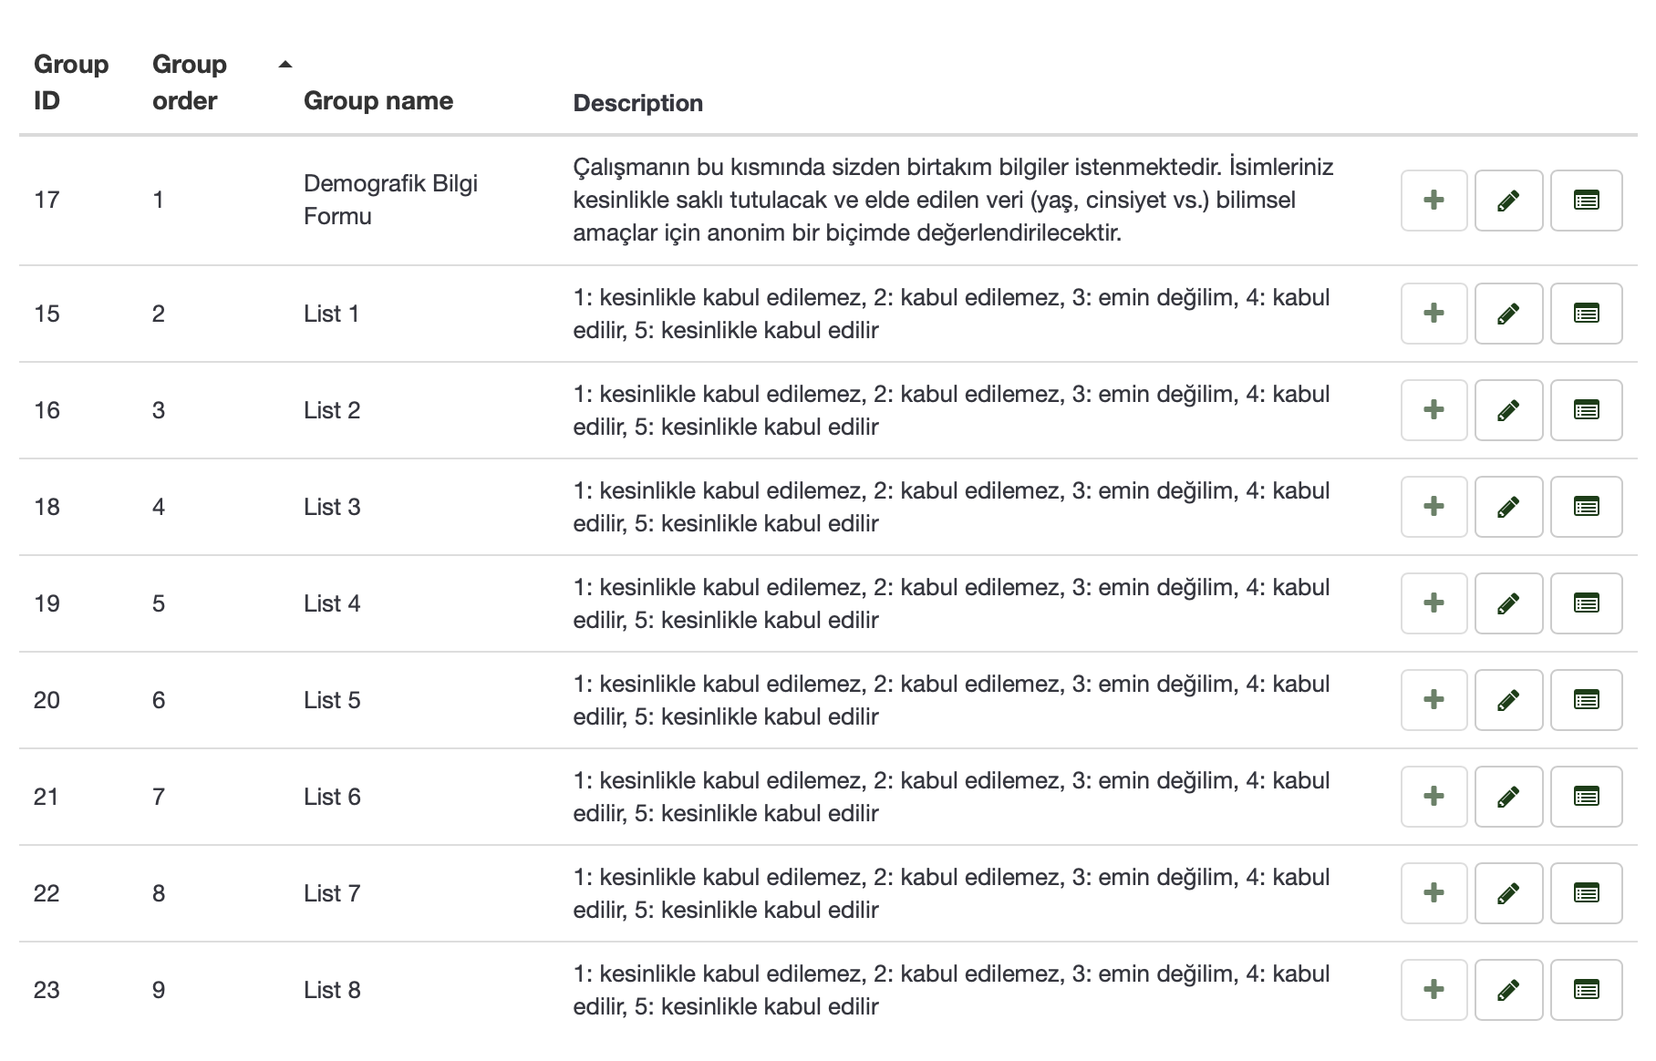Add a question to the List 6 group
Screen dimensions: 1656x1061
[x=1433, y=797]
